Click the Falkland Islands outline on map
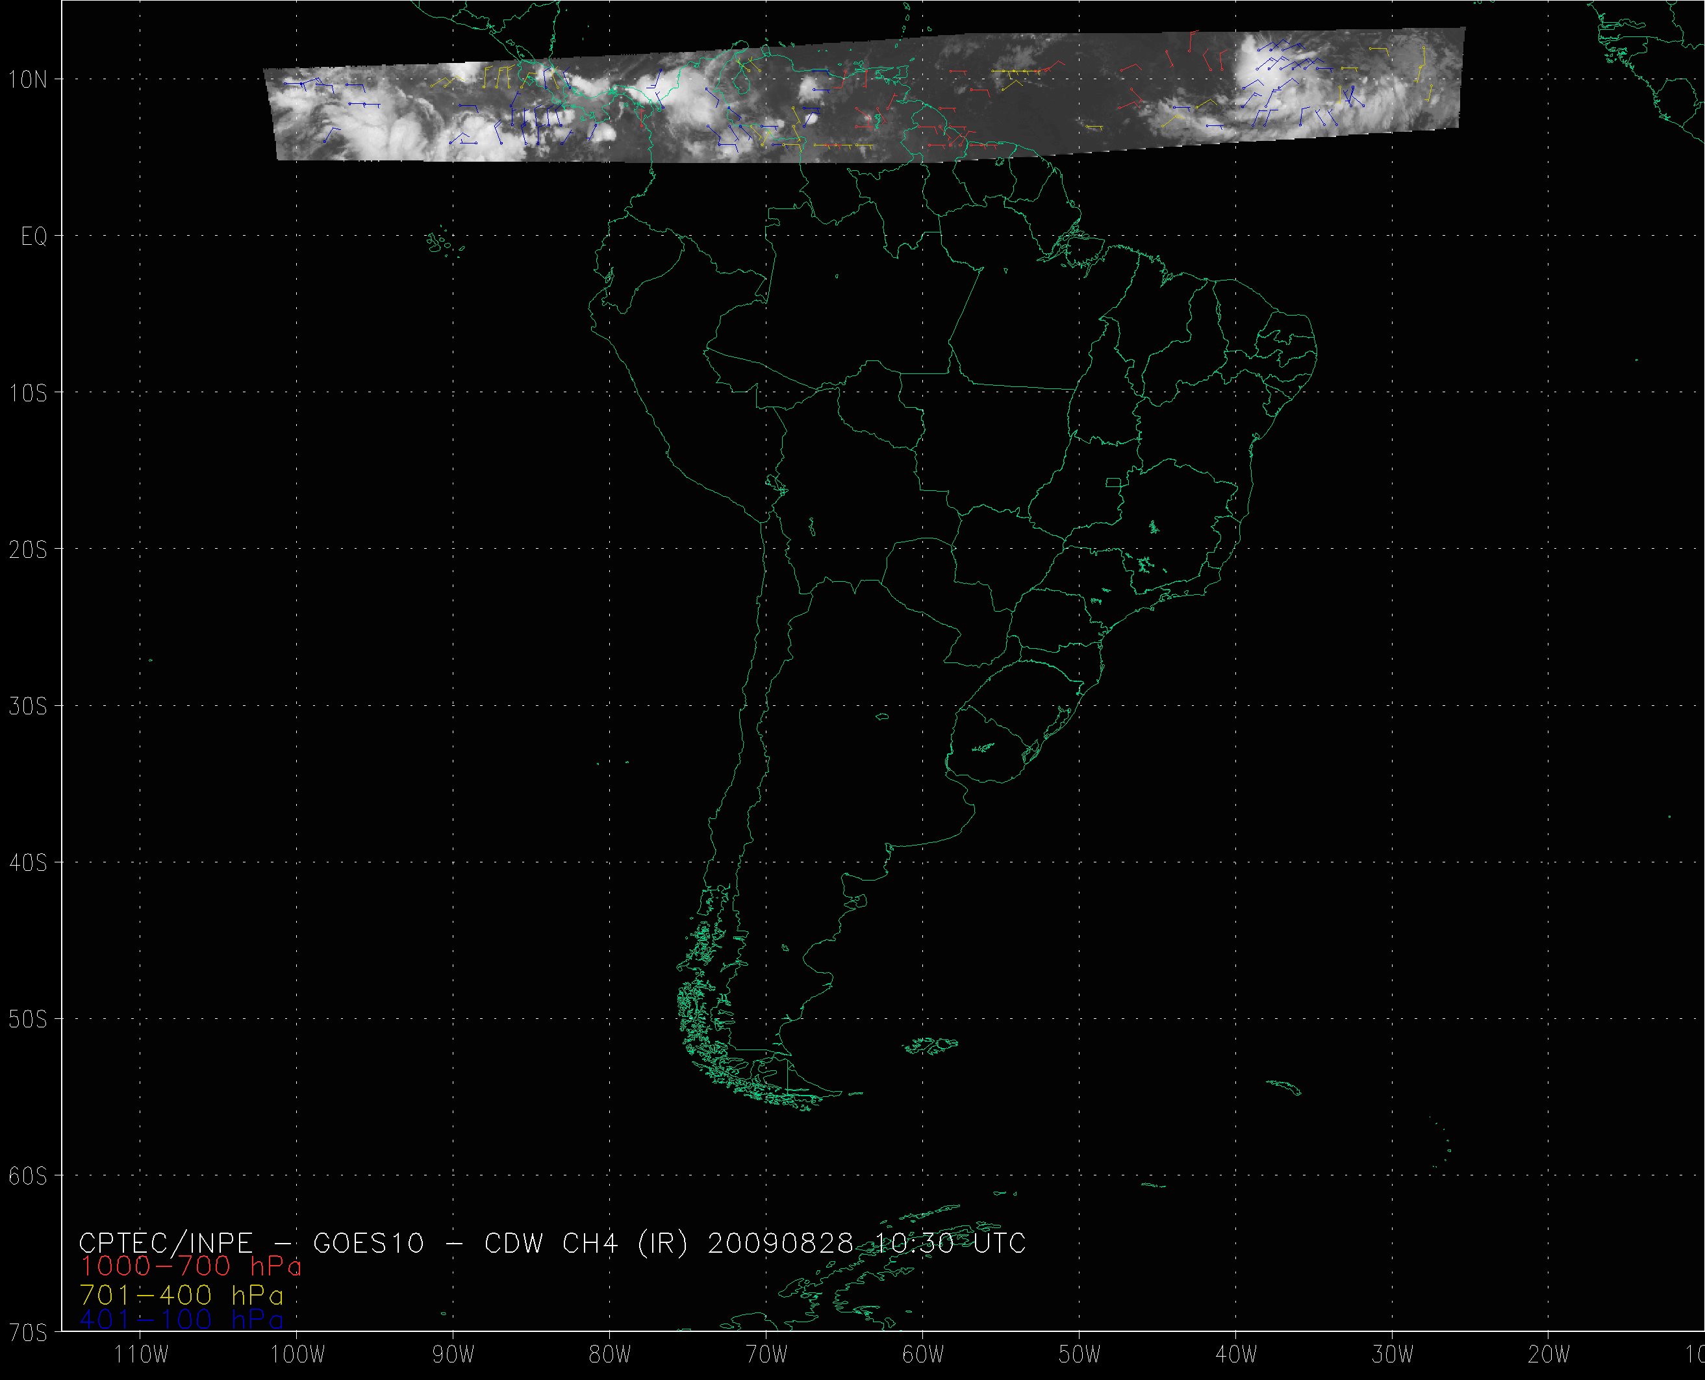This screenshot has width=1705, height=1380. (931, 1046)
